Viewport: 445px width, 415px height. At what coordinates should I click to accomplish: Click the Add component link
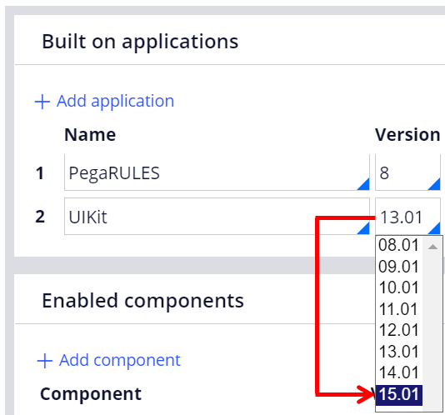click(x=119, y=360)
